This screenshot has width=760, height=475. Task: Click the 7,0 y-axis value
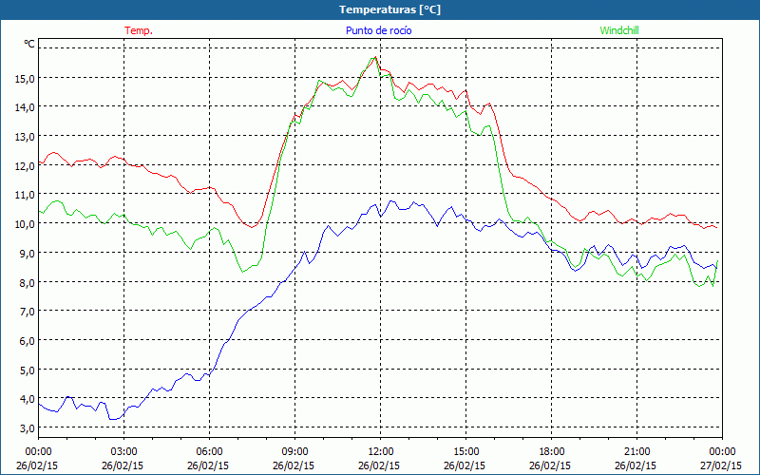tap(28, 312)
